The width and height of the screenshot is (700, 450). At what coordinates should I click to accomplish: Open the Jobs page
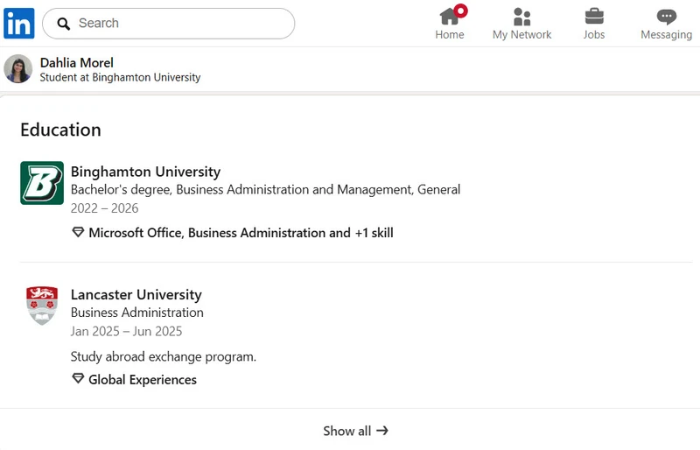594,24
